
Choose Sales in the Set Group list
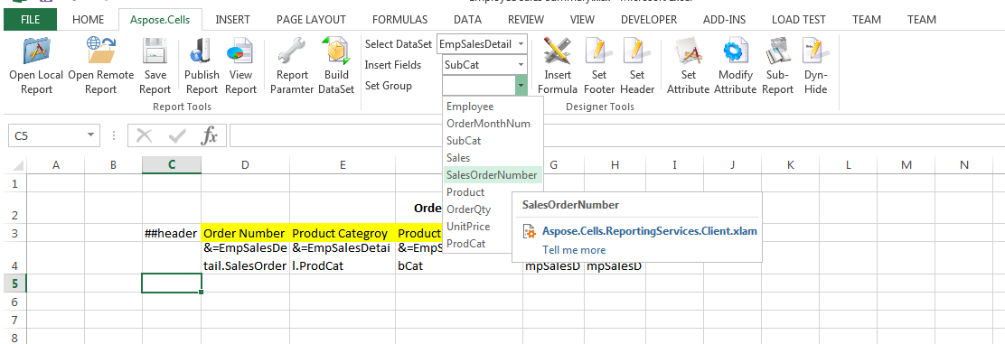click(493, 158)
